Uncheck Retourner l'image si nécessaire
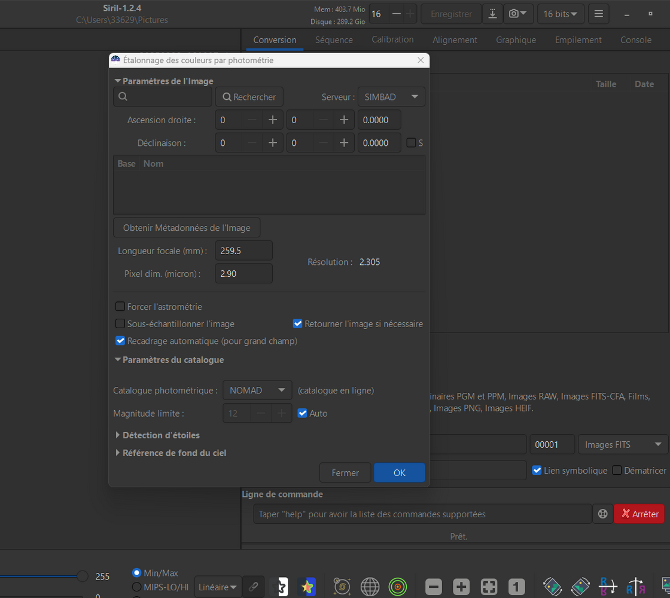670x598 pixels. [298, 324]
